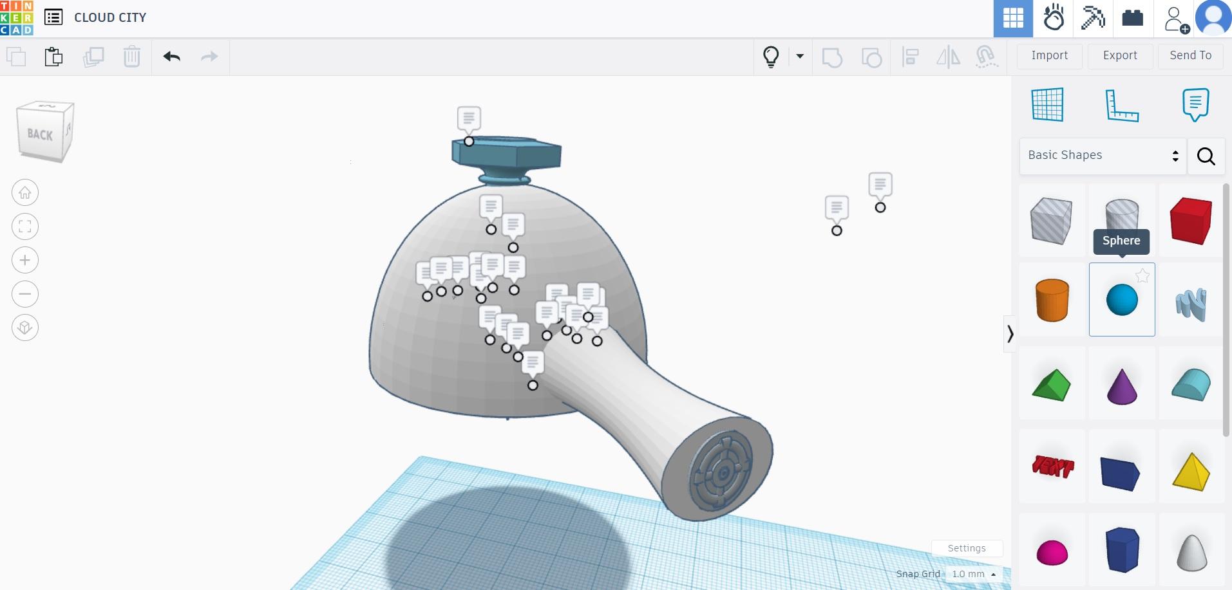1232x590 pixels.
Task: Toggle orthographic perspective view cube icon
Action: click(25, 327)
